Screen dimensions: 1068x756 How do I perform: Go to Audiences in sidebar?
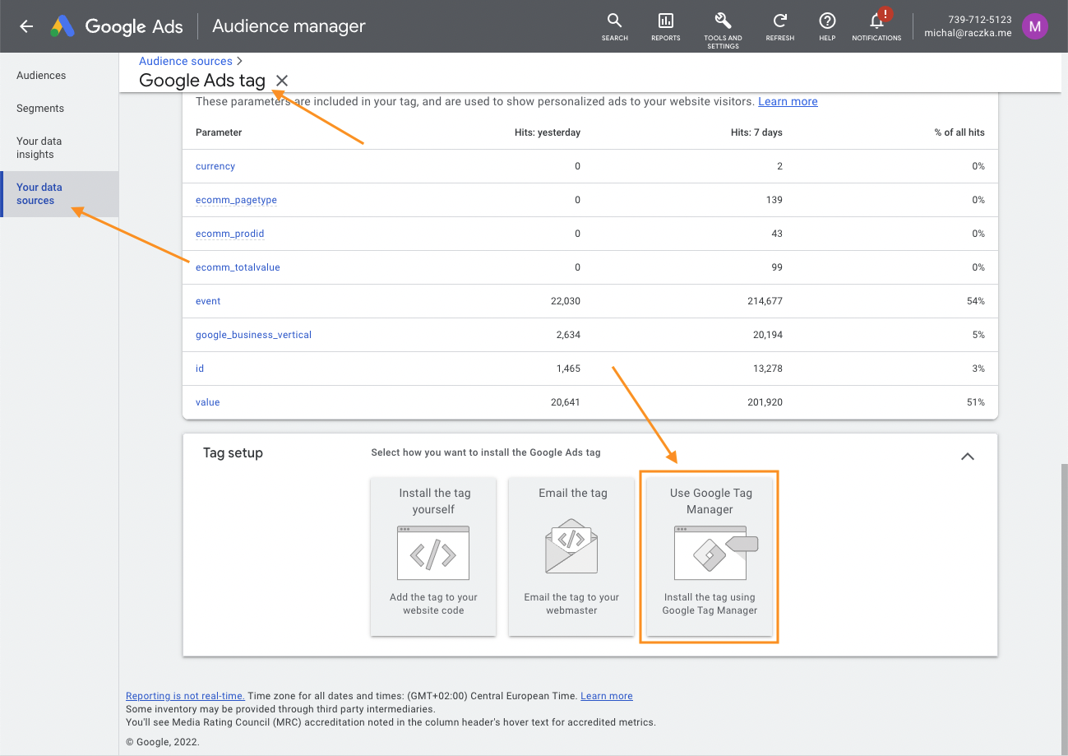41,75
